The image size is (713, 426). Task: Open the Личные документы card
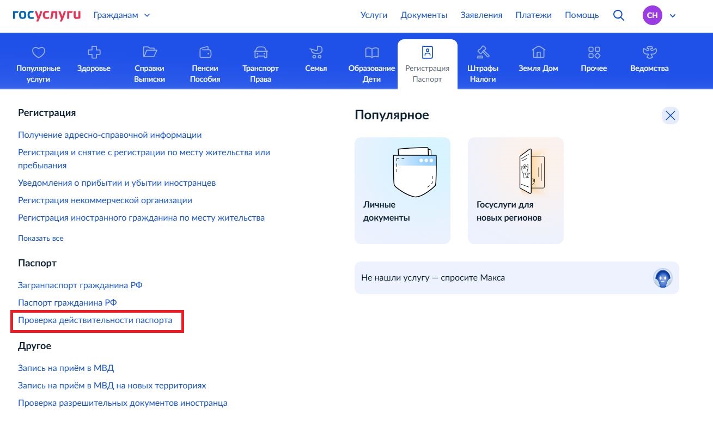tap(403, 190)
